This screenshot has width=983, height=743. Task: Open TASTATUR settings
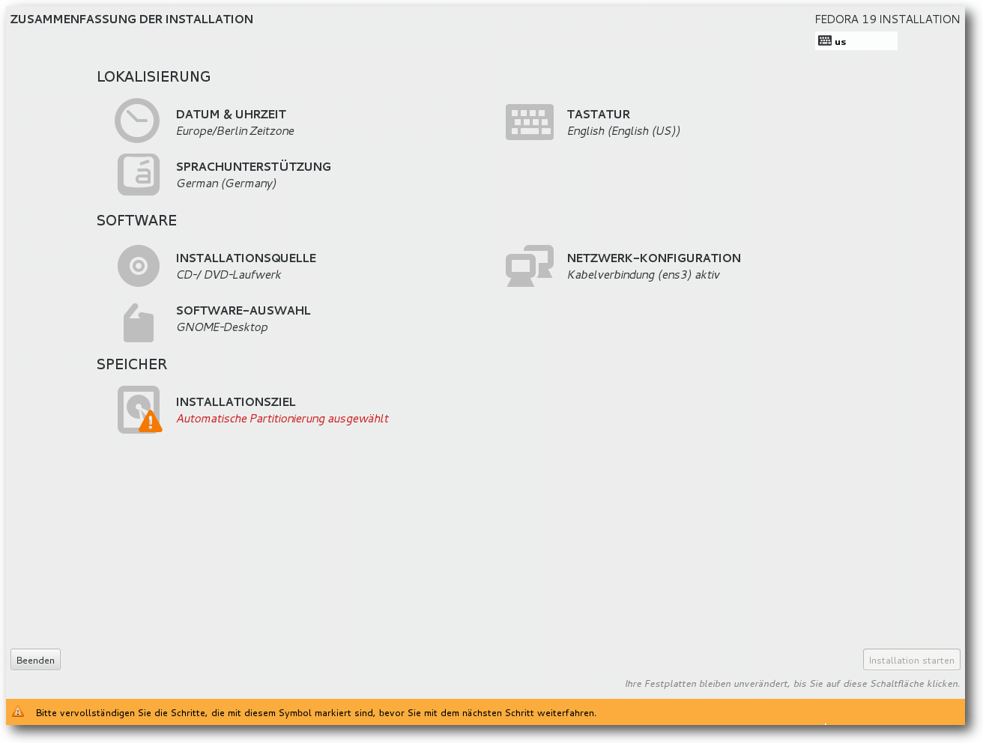pyautogui.click(x=599, y=115)
